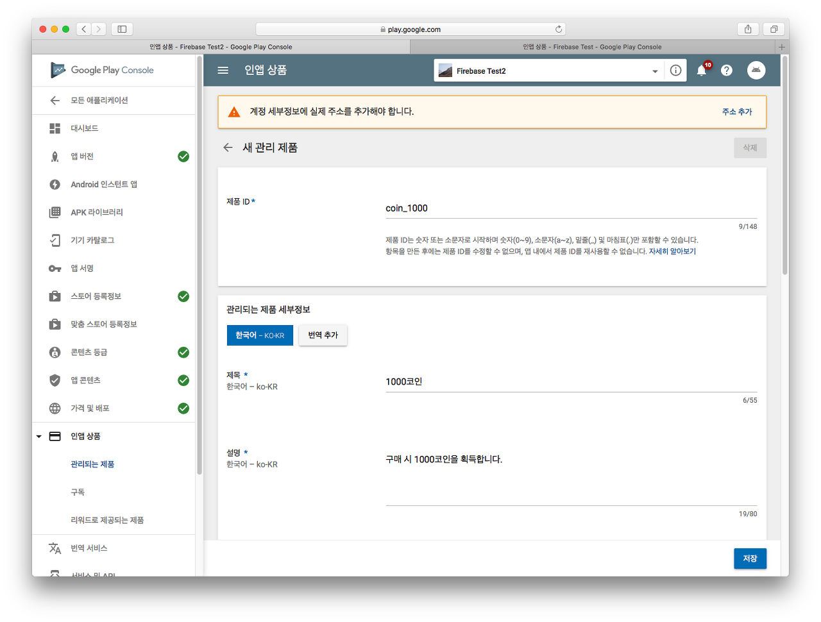Click the 앱 콘텐츠 green check mark
Viewport: 821px width, 622px height.
(183, 380)
